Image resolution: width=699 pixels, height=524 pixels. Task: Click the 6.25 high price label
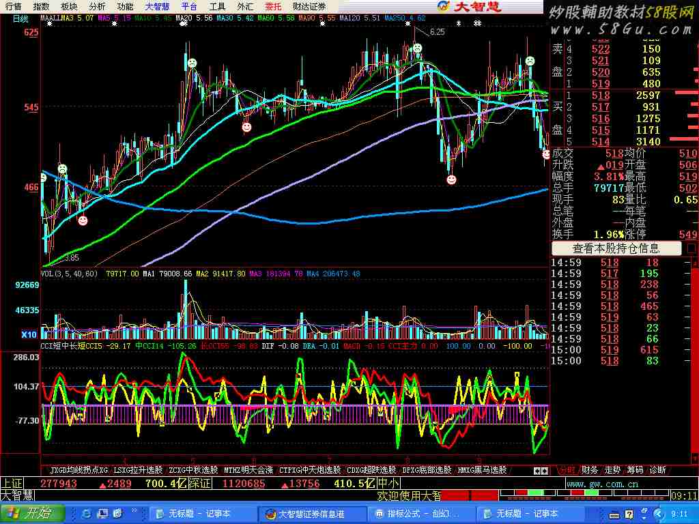coord(437,31)
